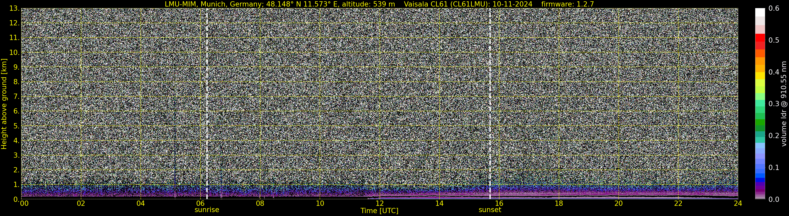Viewport: 789px width, 216px height.
Task: Click the yellow colorbar segment near 0.4
Action: (760, 76)
